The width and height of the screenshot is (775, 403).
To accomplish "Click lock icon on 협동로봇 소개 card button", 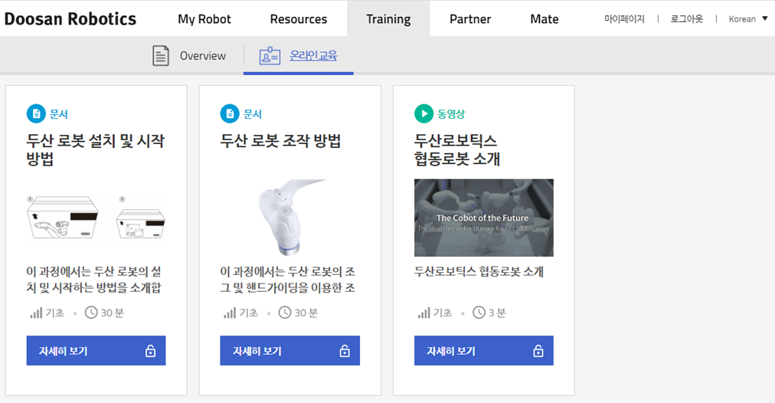I will tap(538, 351).
